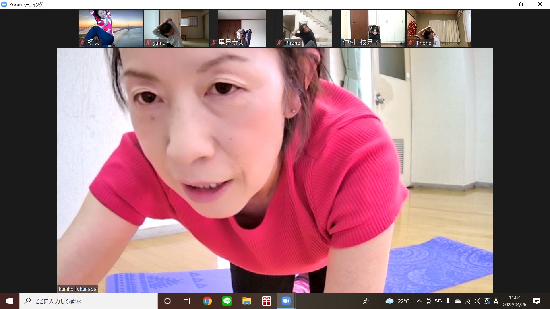Select the 仲村 枝見子 participant video thumbnail
550x309 pixels.
pyautogui.click(x=373, y=29)
